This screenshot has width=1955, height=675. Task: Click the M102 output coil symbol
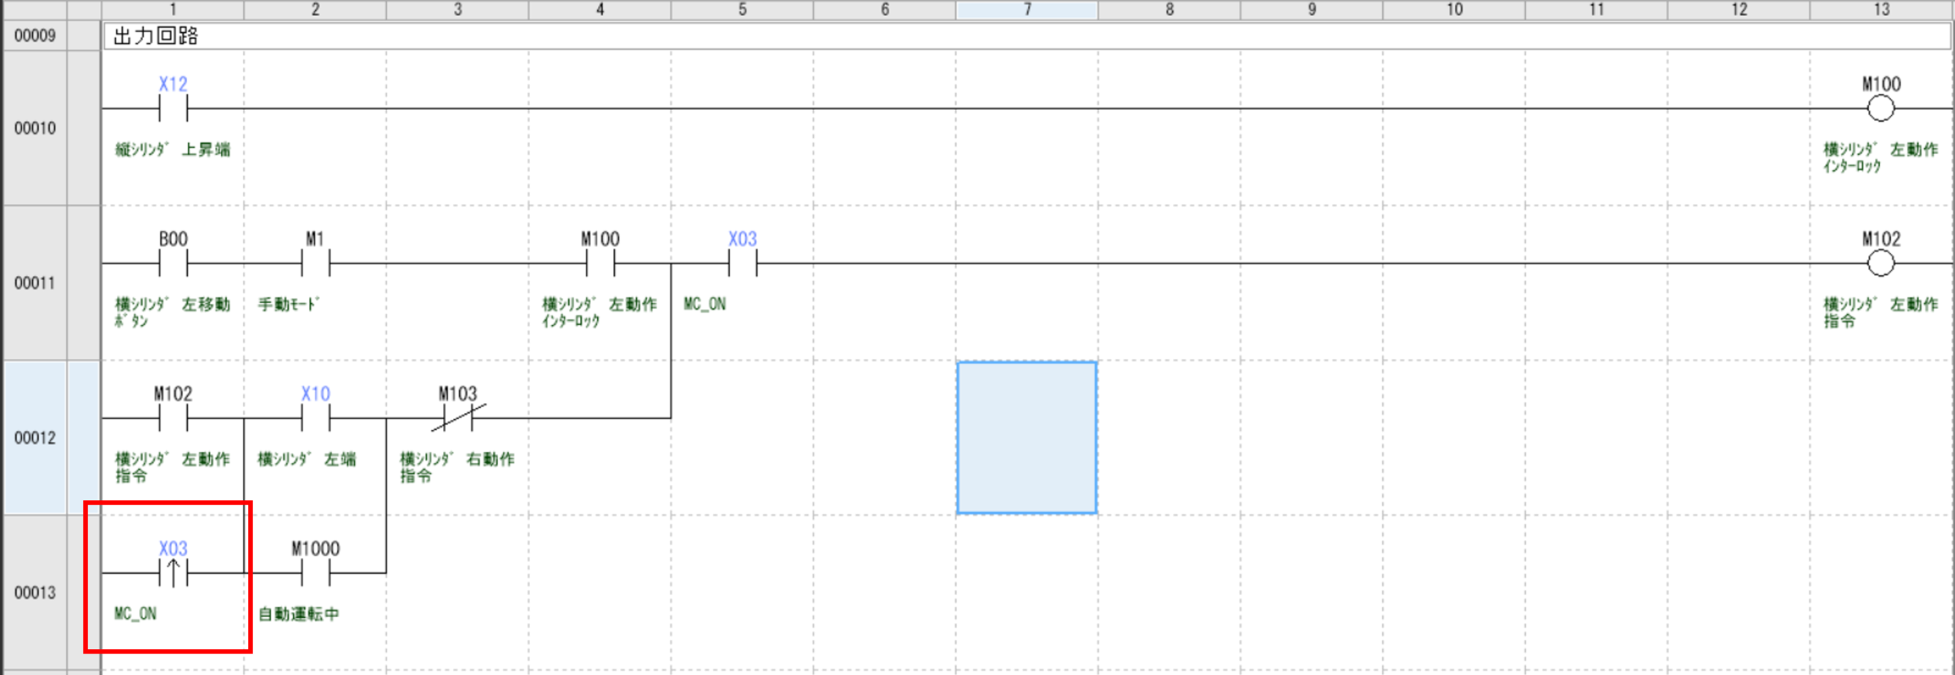[1880, 263]
